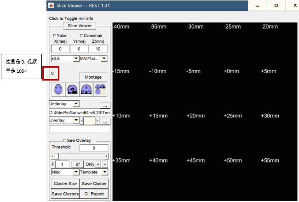Click the overlay browse '...' button

[x=105, y=121]
